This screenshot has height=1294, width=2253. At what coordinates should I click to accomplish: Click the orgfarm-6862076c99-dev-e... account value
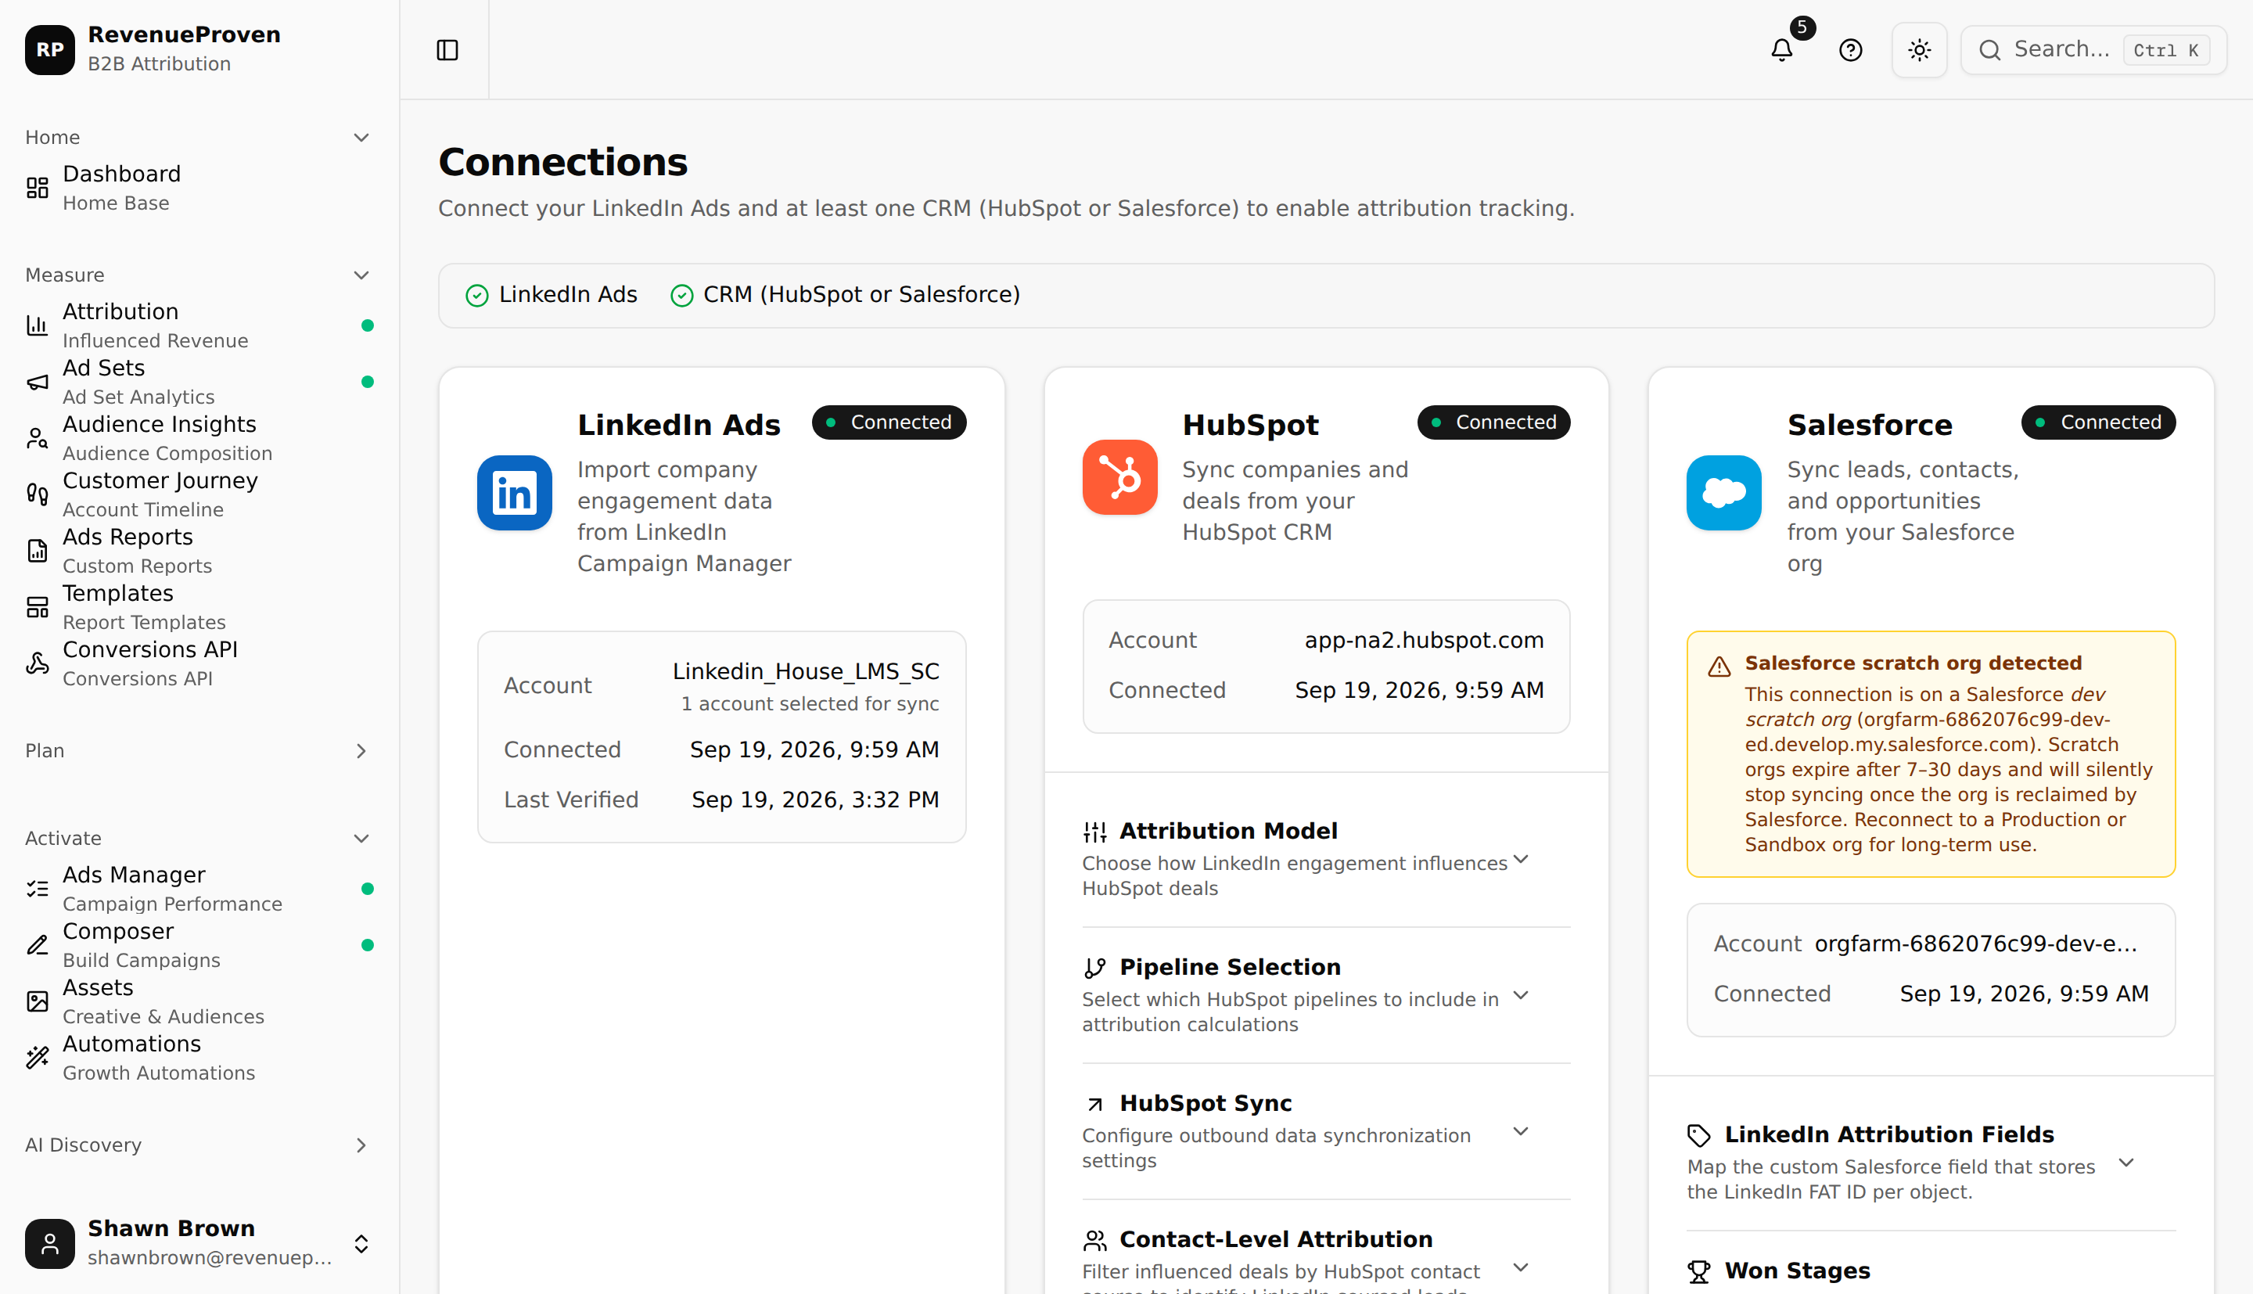(x=1976, y=944)
